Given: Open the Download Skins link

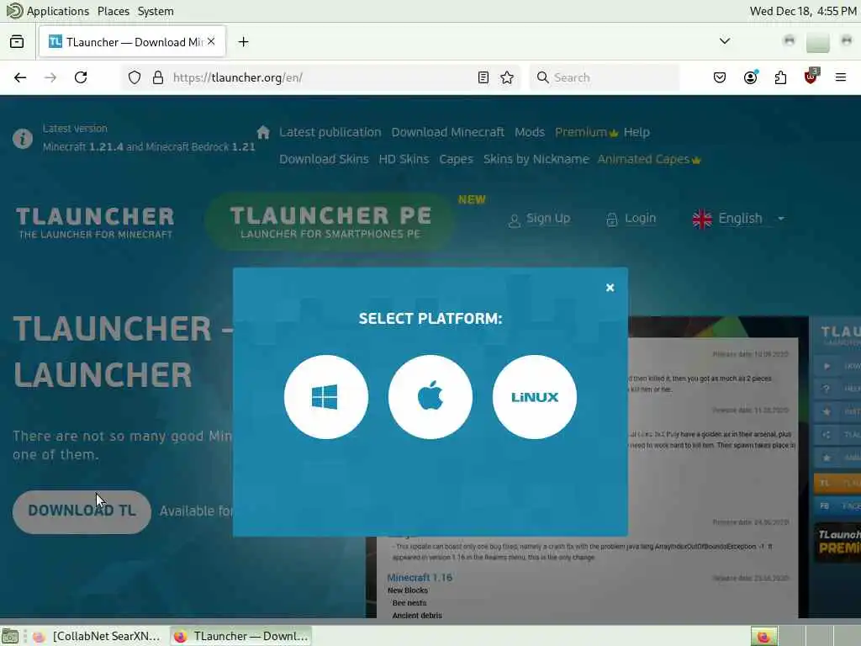Looking at the screenshot, I should point(324,159).
